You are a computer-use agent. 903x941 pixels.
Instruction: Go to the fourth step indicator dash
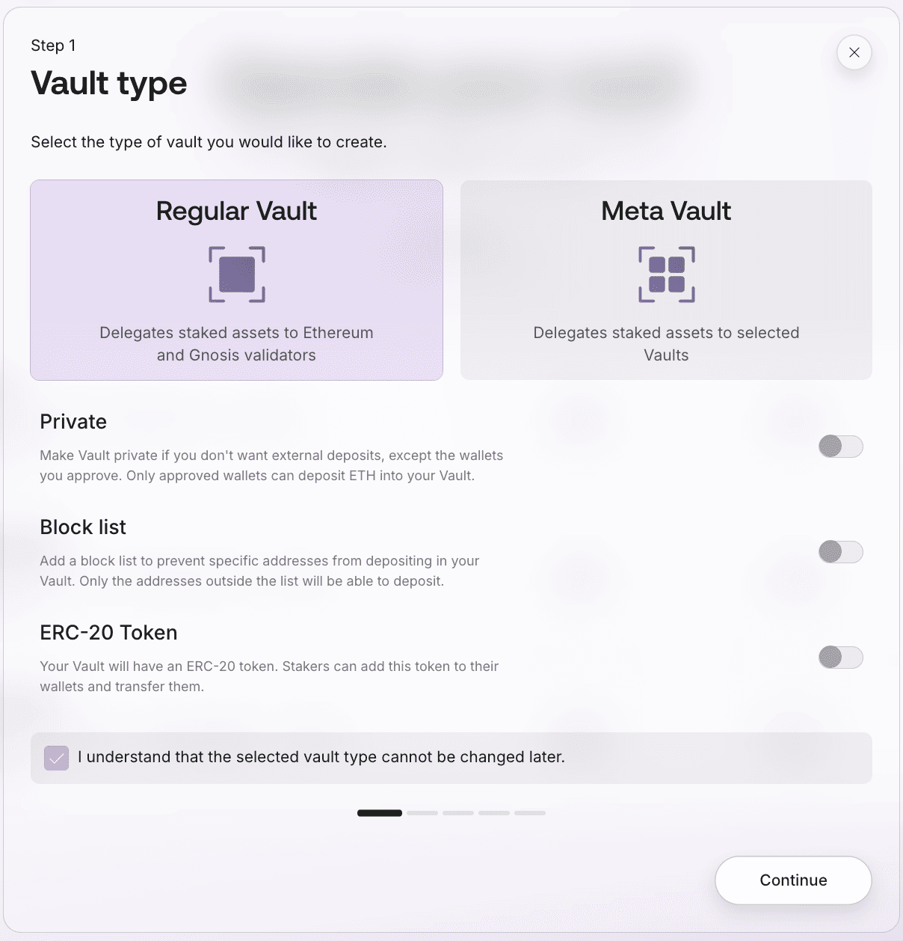494,813
